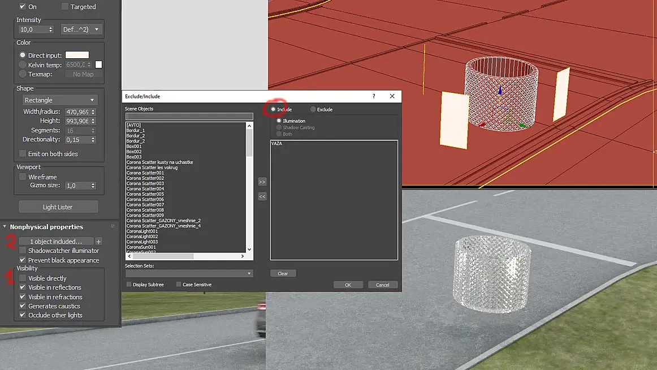Click the Direct input color swatch

[x=77, y=55]
